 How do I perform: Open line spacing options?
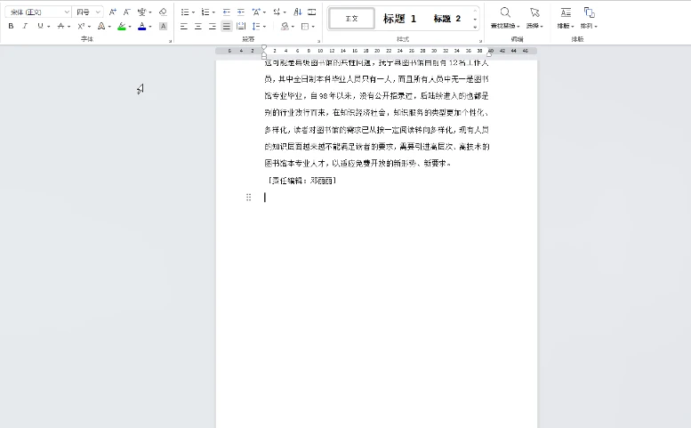256,27
